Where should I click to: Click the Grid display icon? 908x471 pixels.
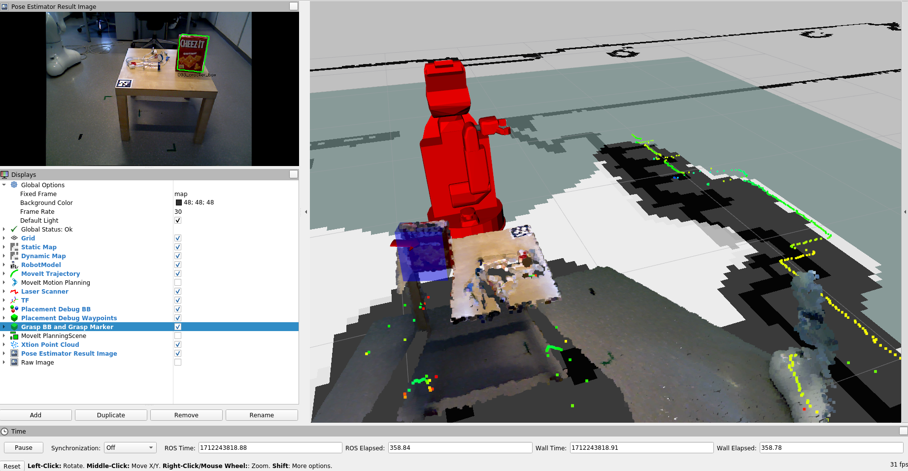(x=14, y=238)
